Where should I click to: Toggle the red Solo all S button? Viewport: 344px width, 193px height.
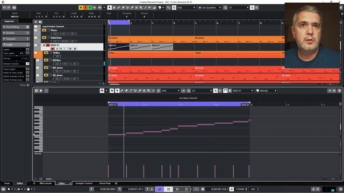click(85, 8)
